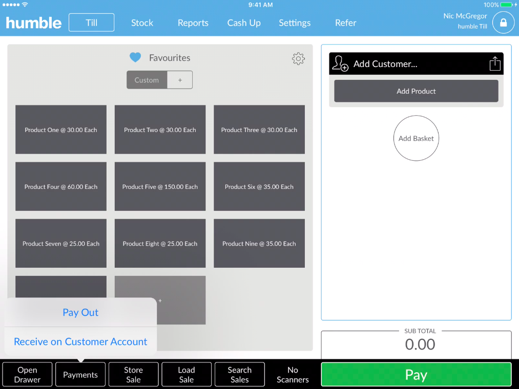Tap the blue Favourites heart icon

[135, 57]
